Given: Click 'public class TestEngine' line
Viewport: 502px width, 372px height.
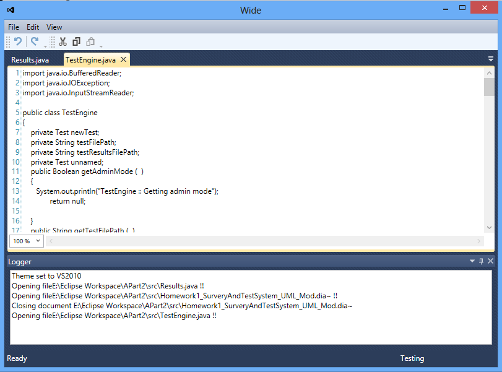Looking at the screenshot, I should (x=60, y=113).
